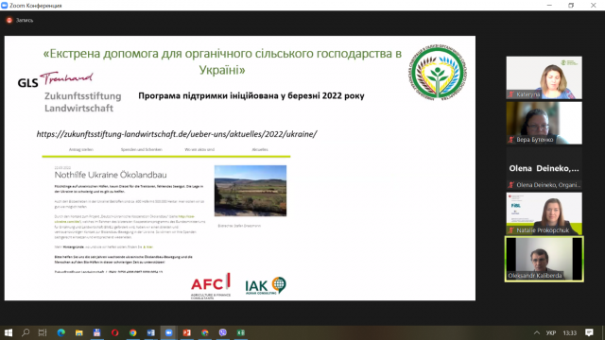
Task: Switch to Microsoft Word in taskbar
Action: click(151, 332)
